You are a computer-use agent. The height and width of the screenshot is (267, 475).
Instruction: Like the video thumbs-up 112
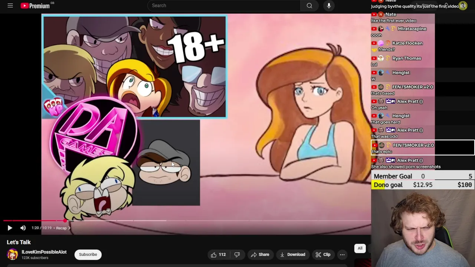tap(218, 254)
